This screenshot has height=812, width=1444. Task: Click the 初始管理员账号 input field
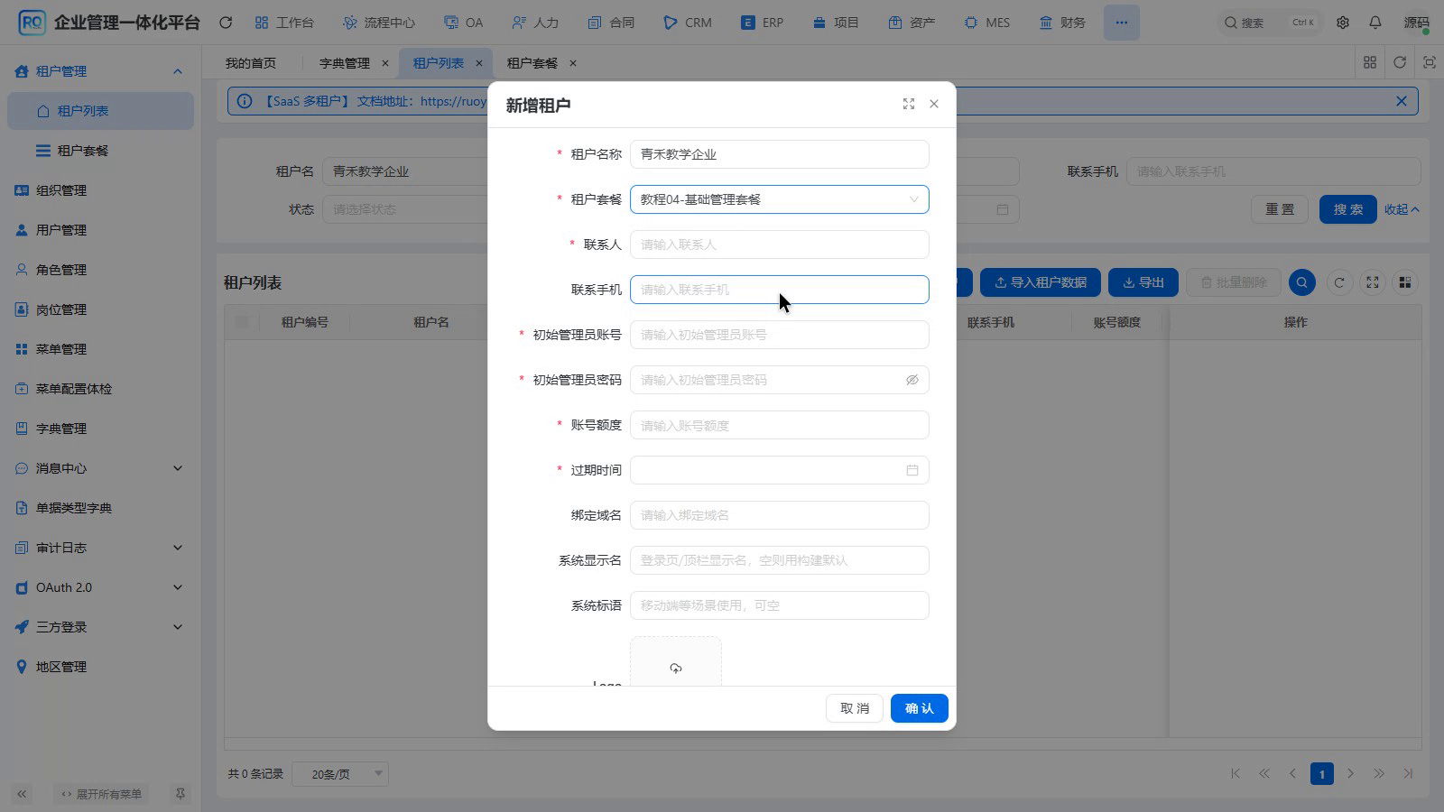(x=780, y=335)
